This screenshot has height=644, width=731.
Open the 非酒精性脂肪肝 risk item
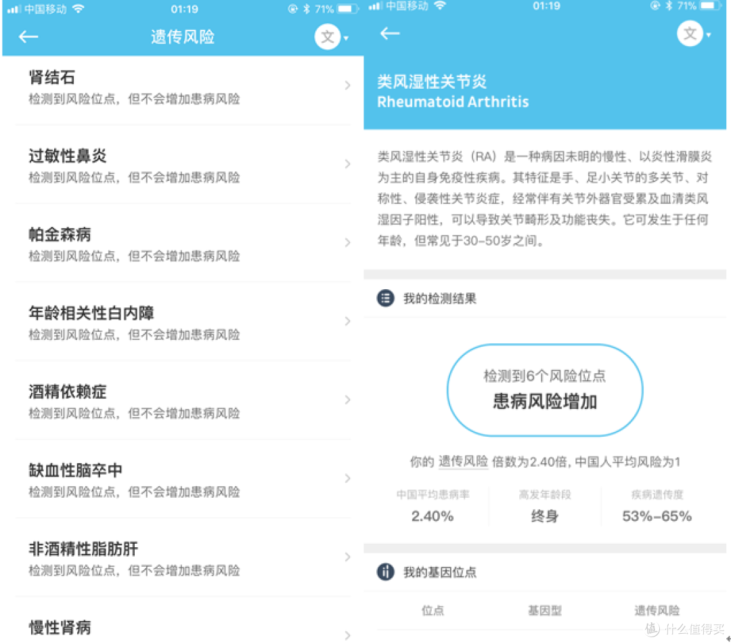(x=183, y=558)
